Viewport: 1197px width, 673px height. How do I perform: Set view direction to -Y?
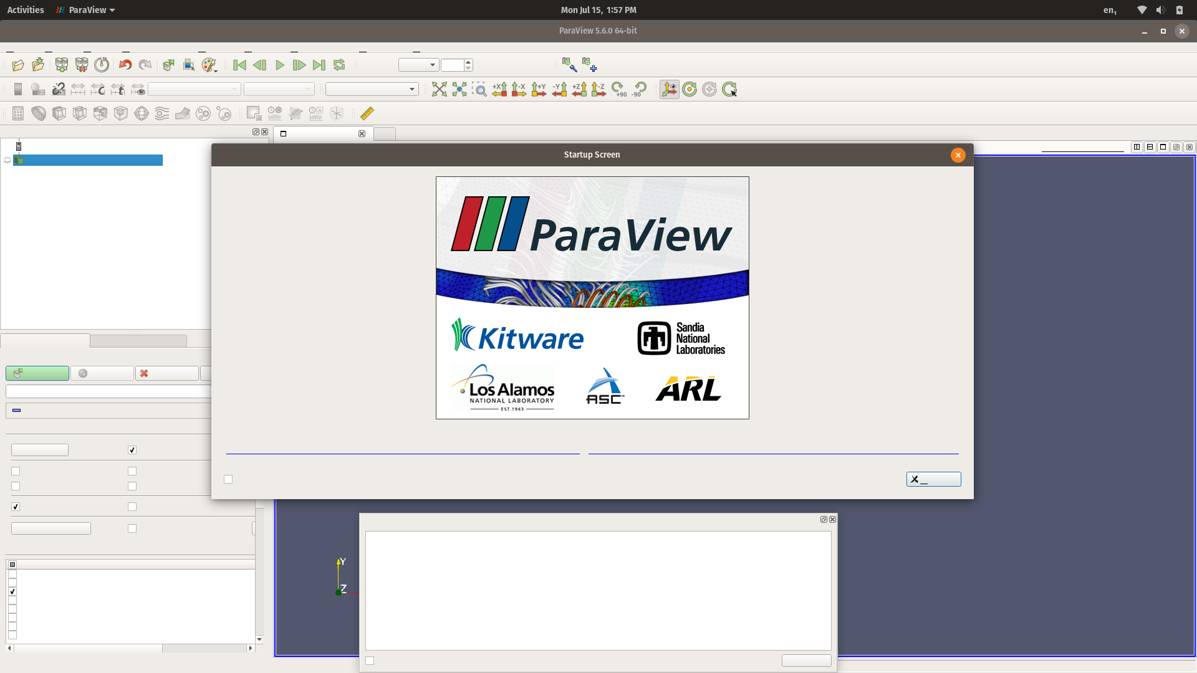click(559, 89)
